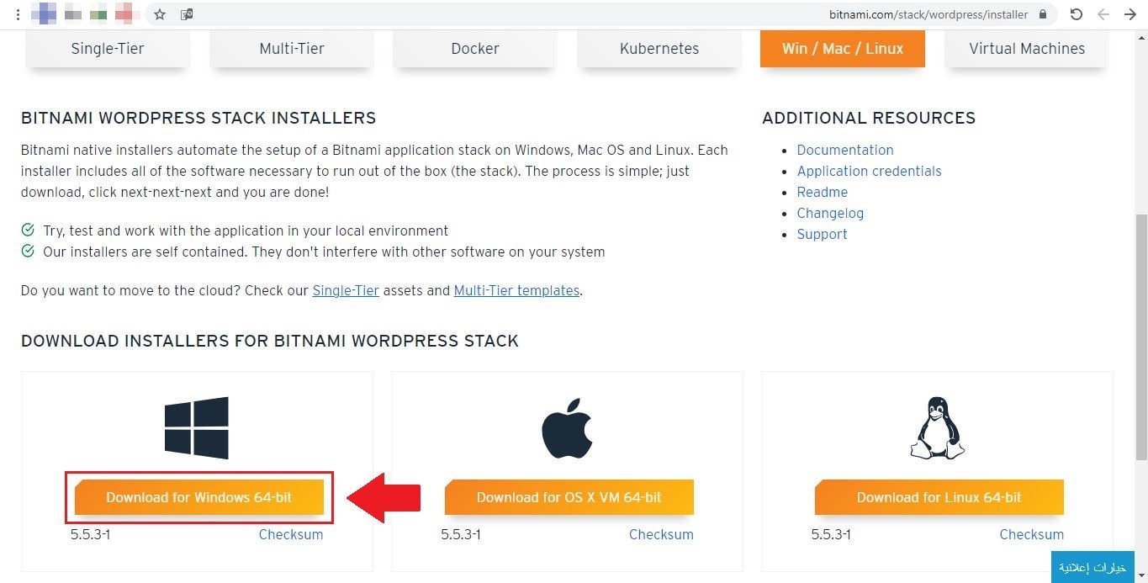Switch to the Docker tab

[x=474, y=49]
